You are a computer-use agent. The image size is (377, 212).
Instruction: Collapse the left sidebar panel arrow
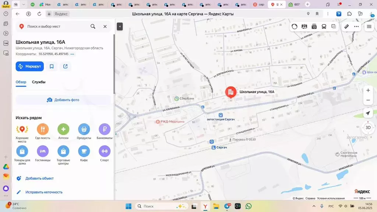[x=120, y=26]
